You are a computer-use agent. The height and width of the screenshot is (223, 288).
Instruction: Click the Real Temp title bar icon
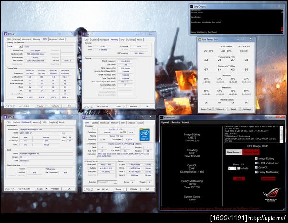200,39
